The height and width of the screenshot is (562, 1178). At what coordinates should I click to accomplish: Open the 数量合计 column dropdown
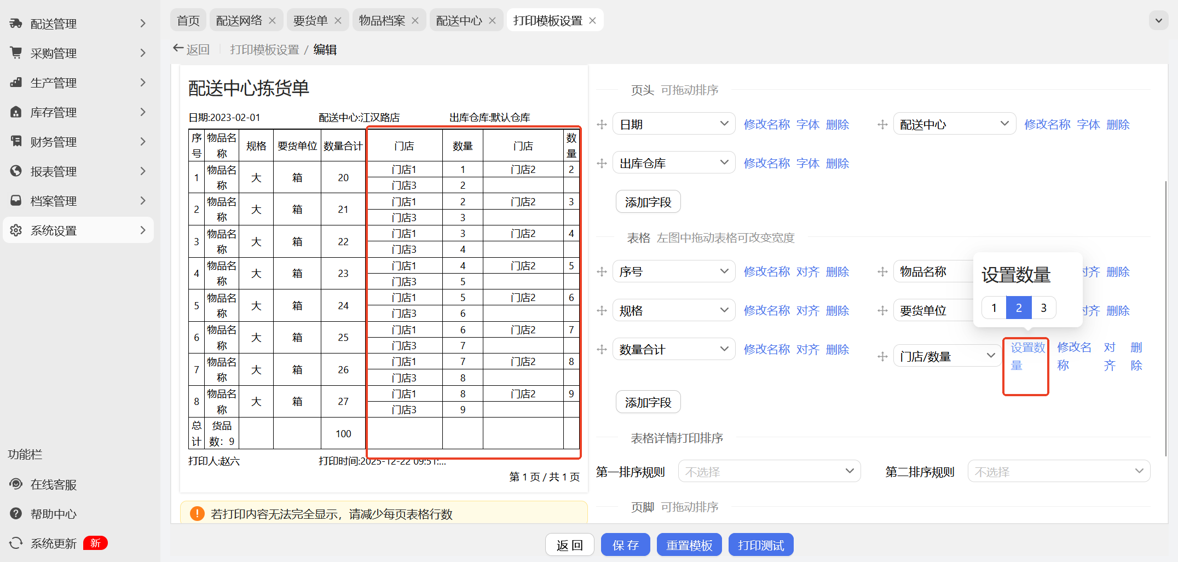click(673, 349)
